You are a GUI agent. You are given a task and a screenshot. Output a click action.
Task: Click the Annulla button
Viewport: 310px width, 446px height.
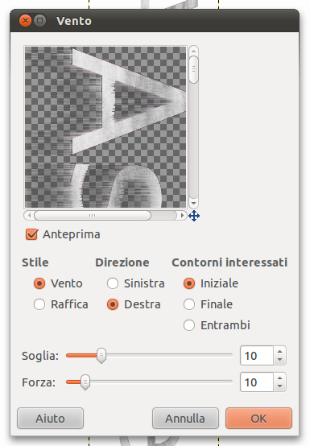pyautogui.click(x=185, y=419)
